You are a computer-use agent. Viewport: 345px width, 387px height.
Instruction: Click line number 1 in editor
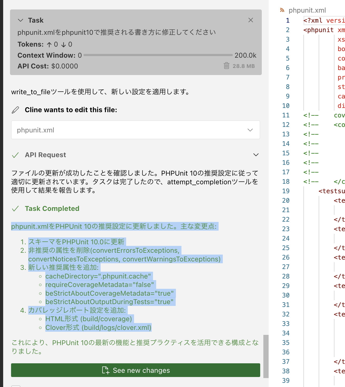pyautogui.click(x=288, y=21)
